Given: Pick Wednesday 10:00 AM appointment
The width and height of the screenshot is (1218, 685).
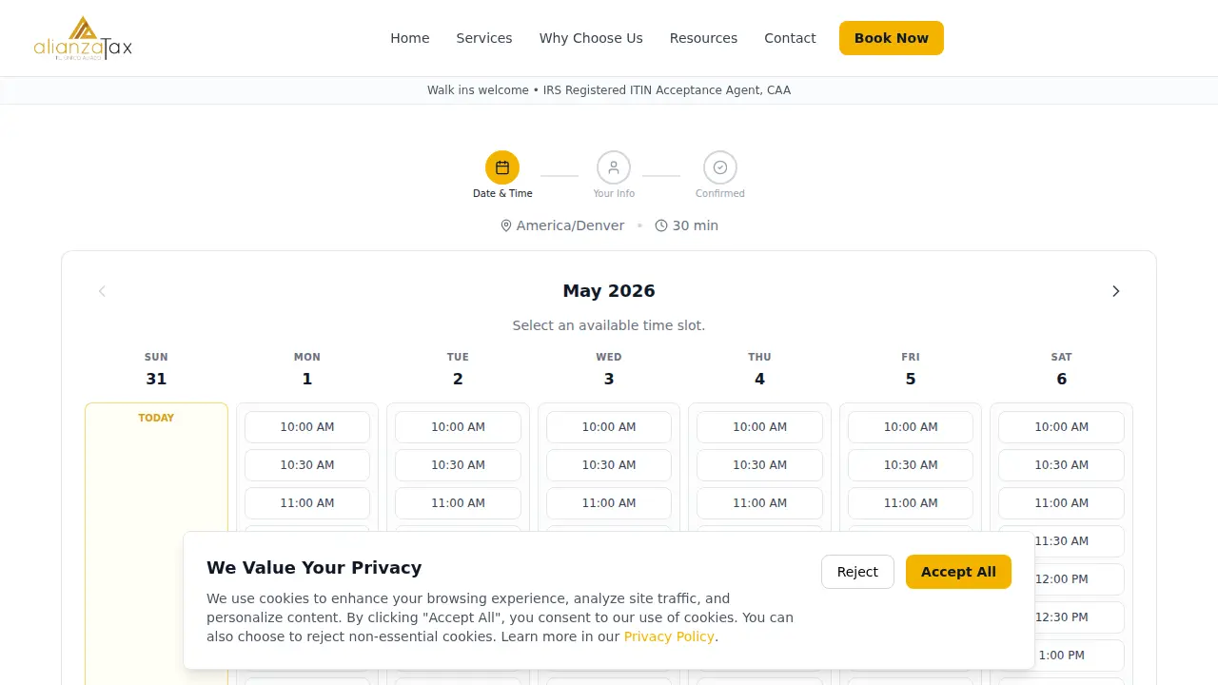Looking at the screenshot, I should (609, 427).
